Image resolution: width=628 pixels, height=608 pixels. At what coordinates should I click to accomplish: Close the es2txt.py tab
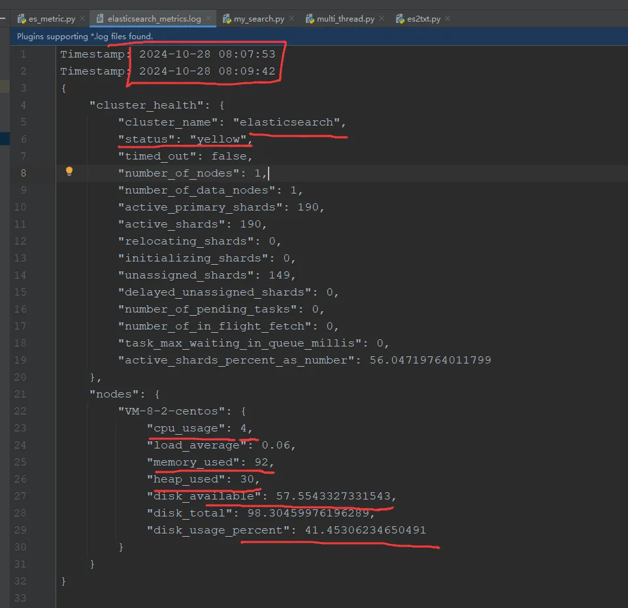pos(446,19)
